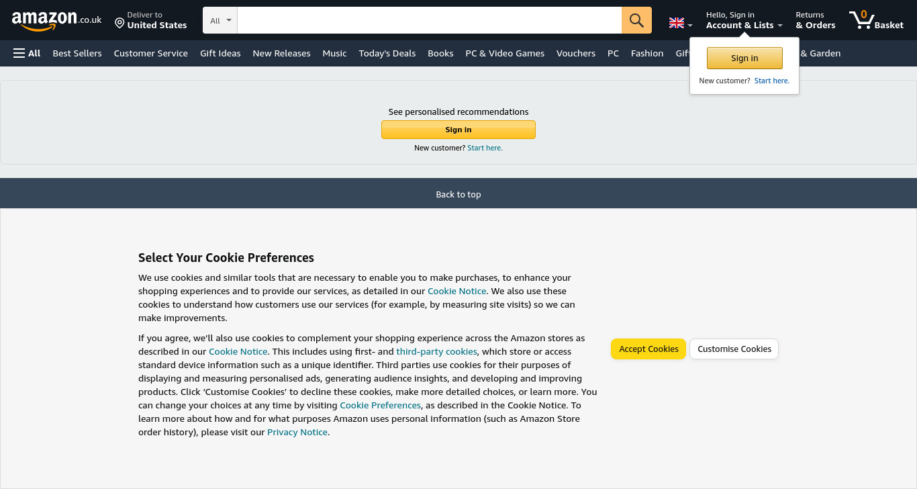Open Customer Service page
The image size is (917, 489).
pos(151,53)
